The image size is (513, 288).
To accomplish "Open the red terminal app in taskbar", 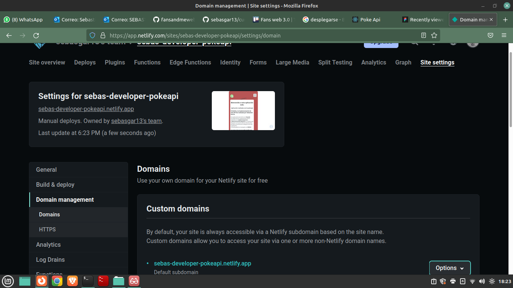I will click(x=103, y=281).
